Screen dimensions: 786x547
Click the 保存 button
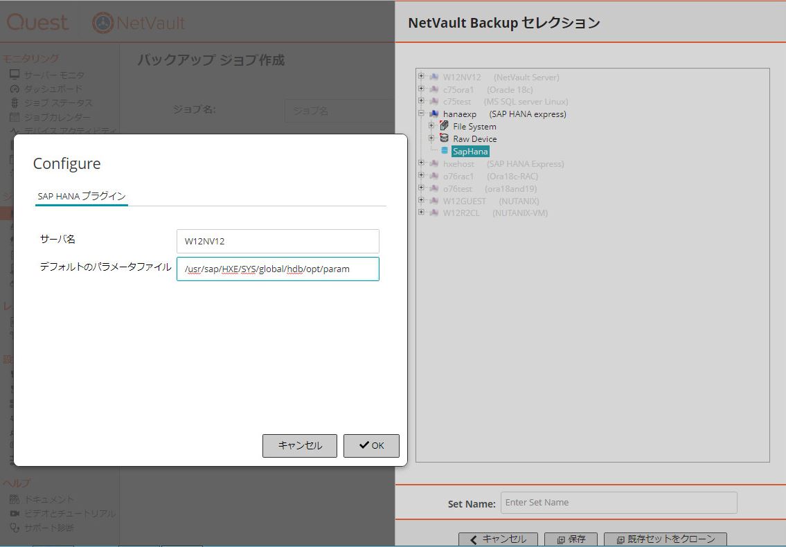[571, 539]
